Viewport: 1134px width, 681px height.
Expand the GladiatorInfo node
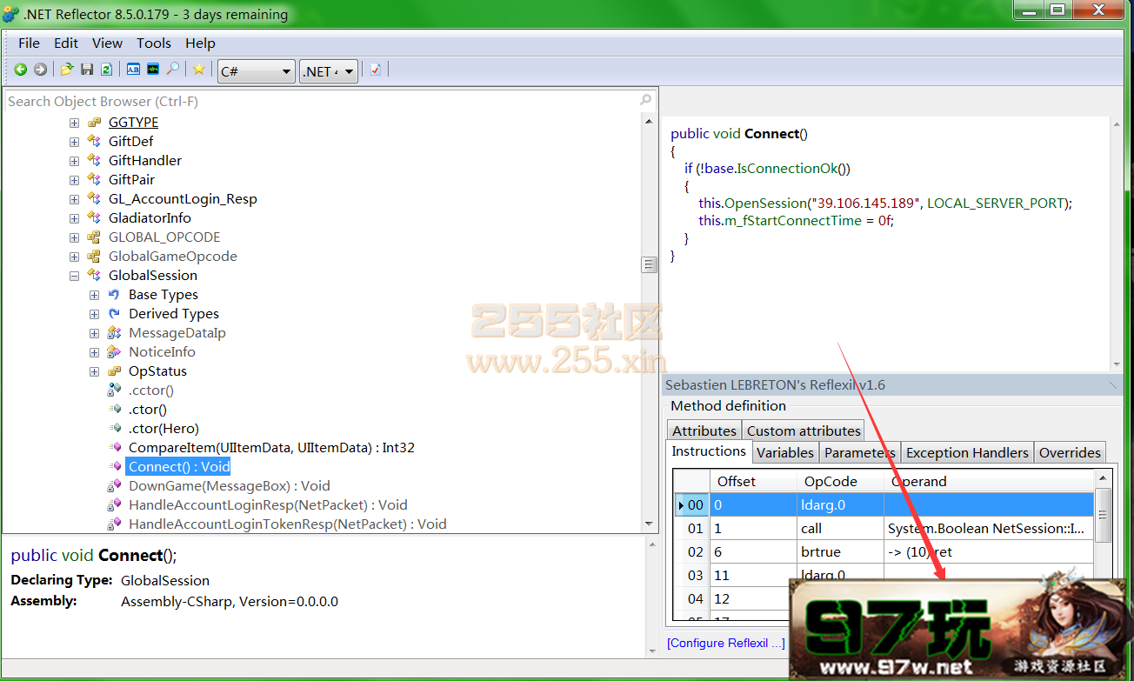(74, 218)
